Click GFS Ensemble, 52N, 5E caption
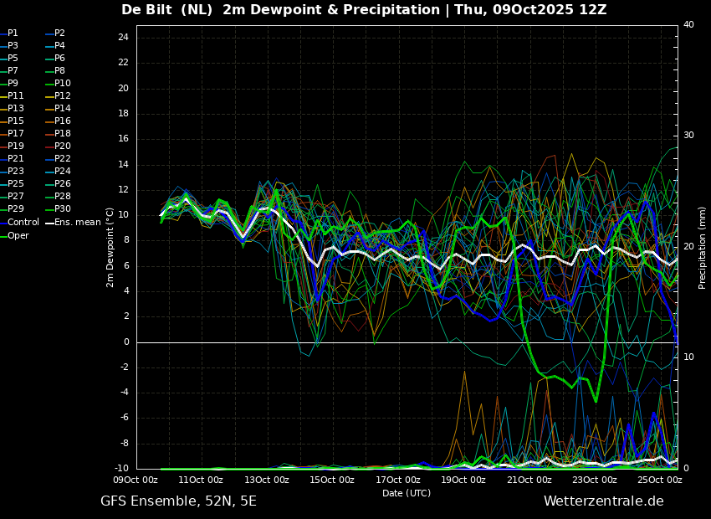Viewport: 711px width, 519px height. click(178, 501)
